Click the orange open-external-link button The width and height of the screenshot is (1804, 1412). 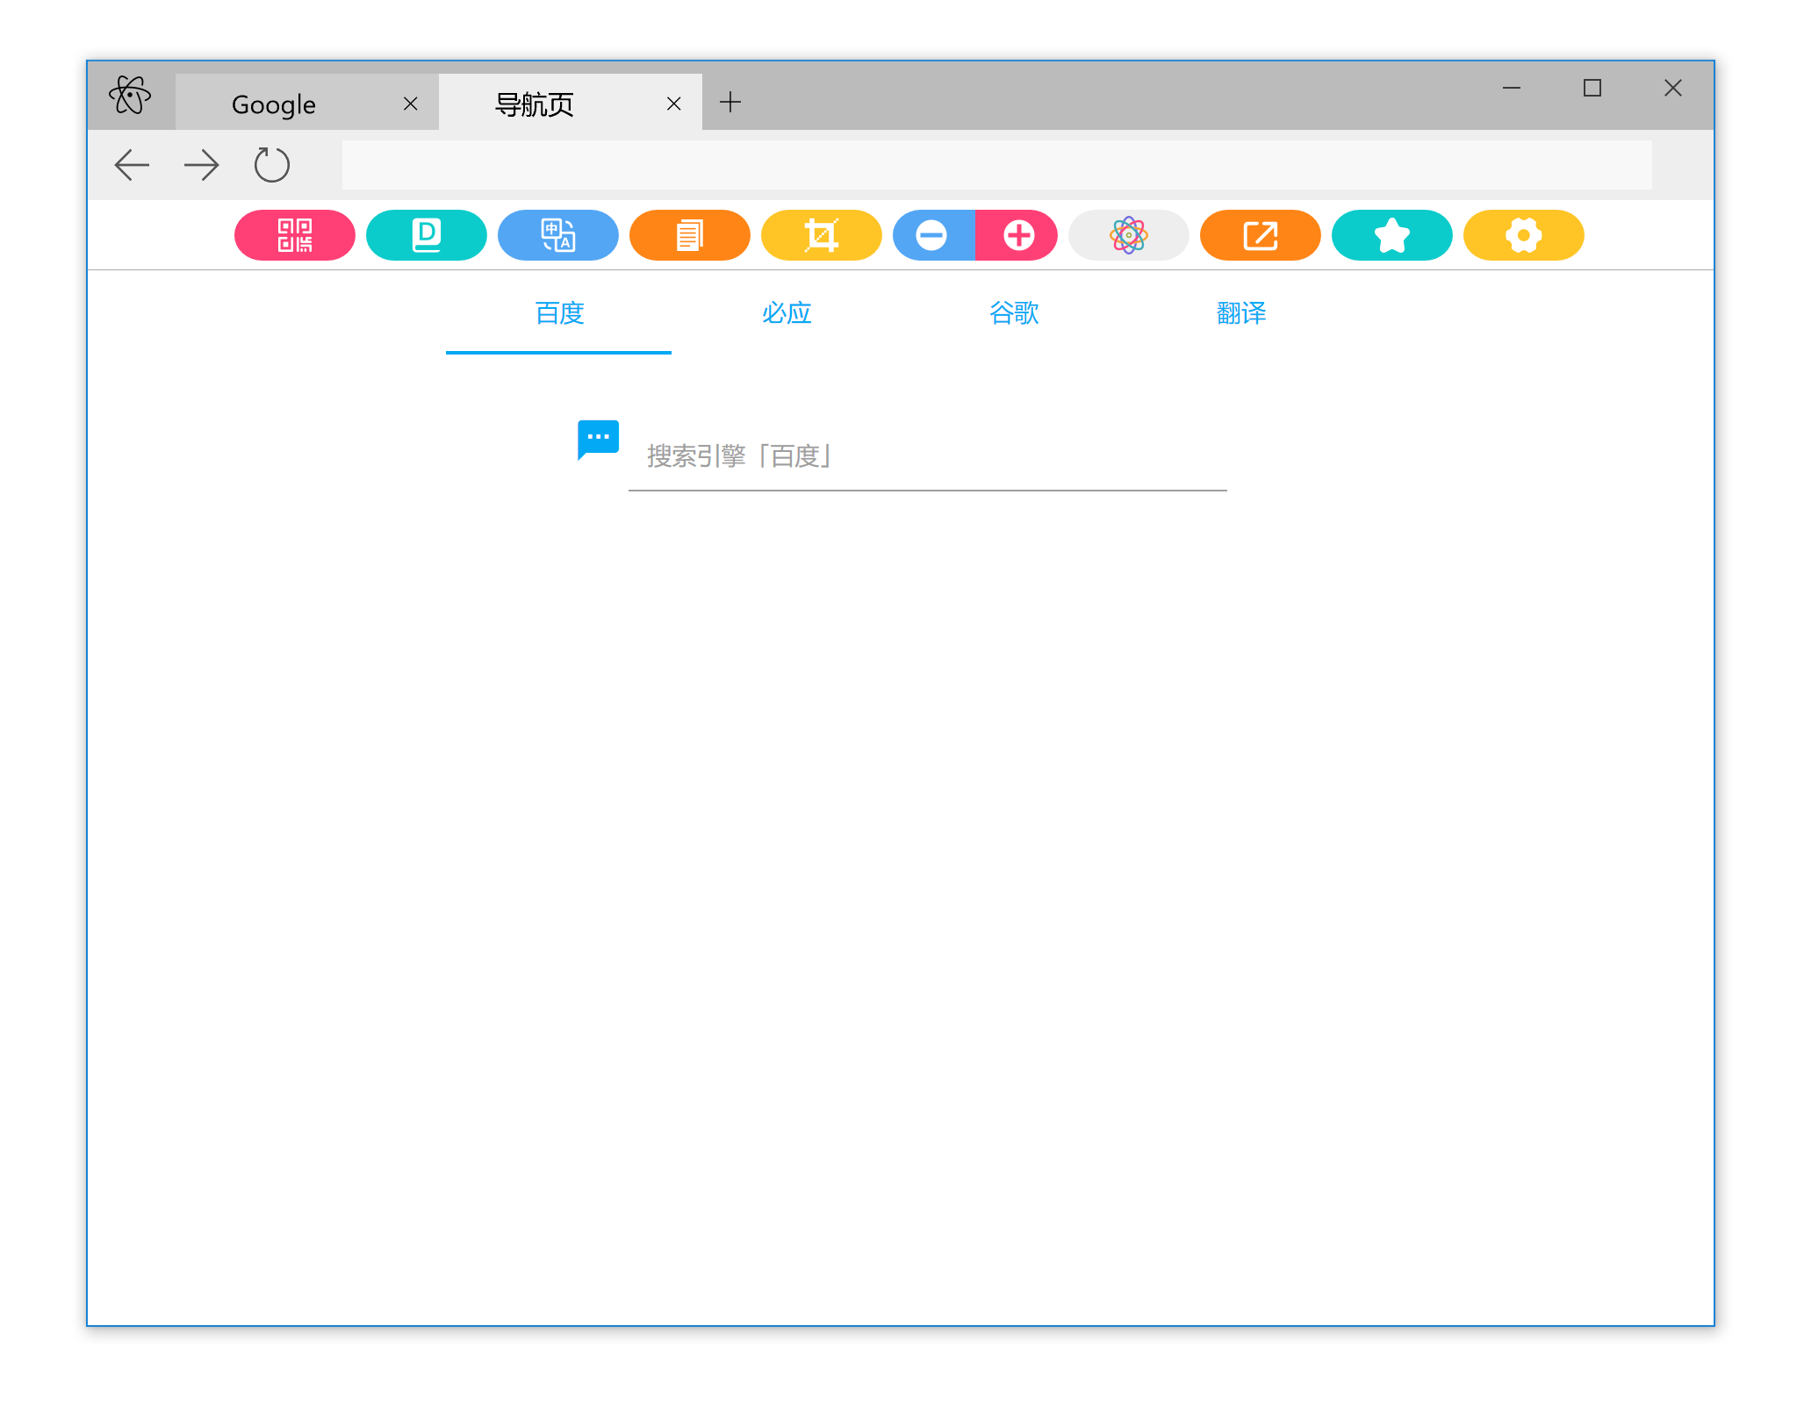tap(1260, 235)
